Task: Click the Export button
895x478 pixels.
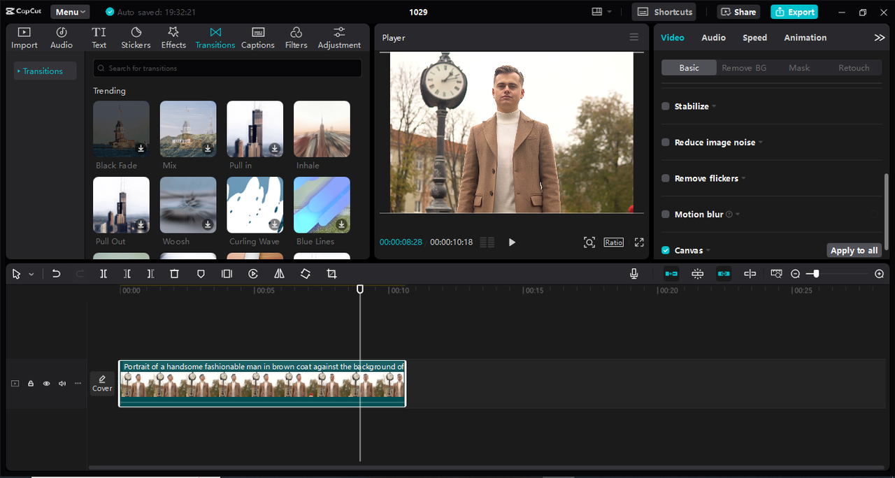Action: tap(794, 12)
